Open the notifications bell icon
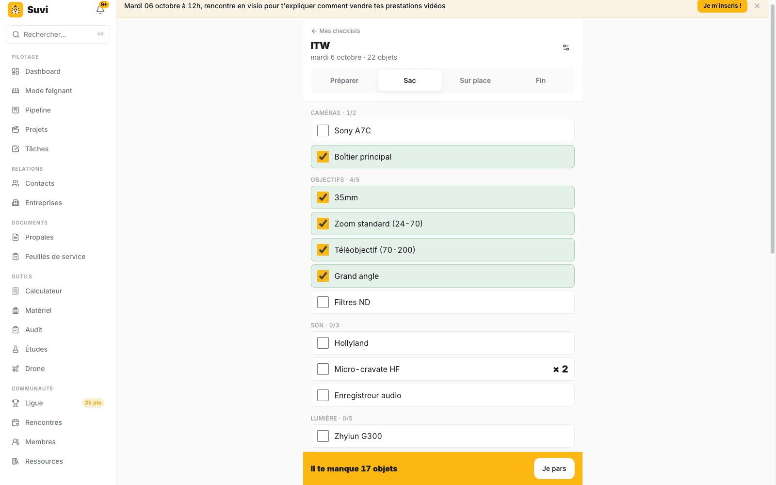Image resolution: width=776 pixels, height=485 pixels. point(100,9)
